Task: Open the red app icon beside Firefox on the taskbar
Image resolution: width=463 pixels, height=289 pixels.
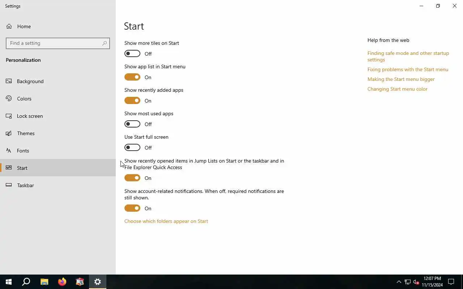Action: [x=80, y=282]
